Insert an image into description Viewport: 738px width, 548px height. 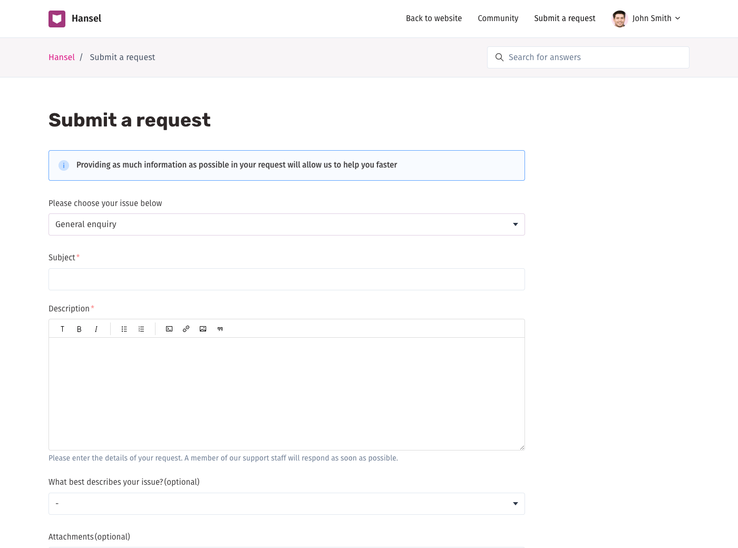point(203,329)
